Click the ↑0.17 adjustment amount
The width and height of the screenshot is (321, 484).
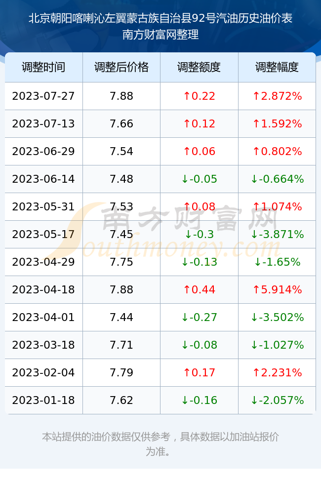(199, 372)
